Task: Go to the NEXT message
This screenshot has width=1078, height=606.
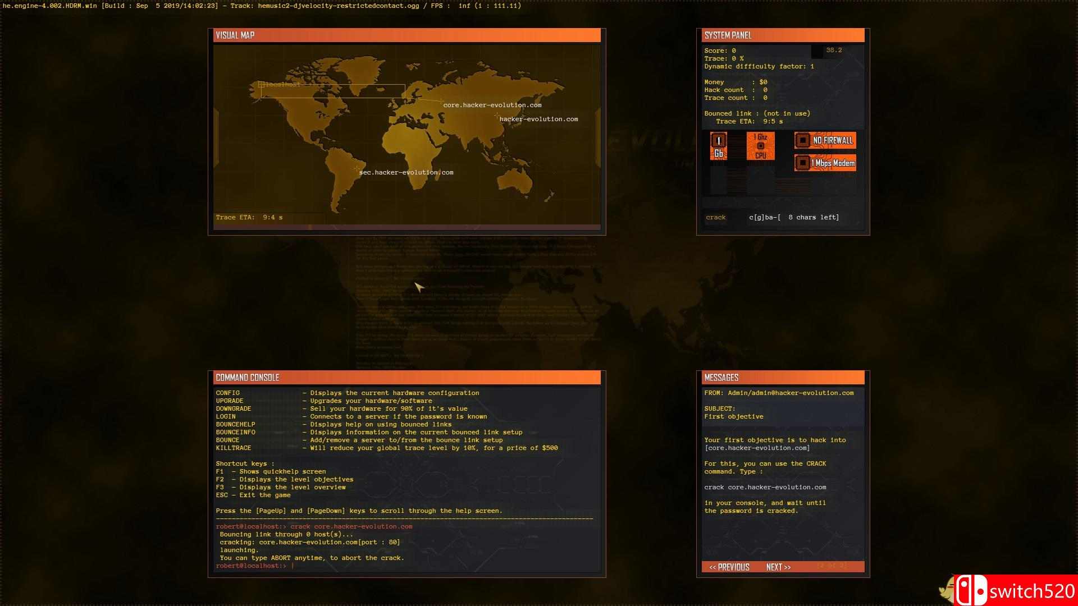Action: click(778, 567)
